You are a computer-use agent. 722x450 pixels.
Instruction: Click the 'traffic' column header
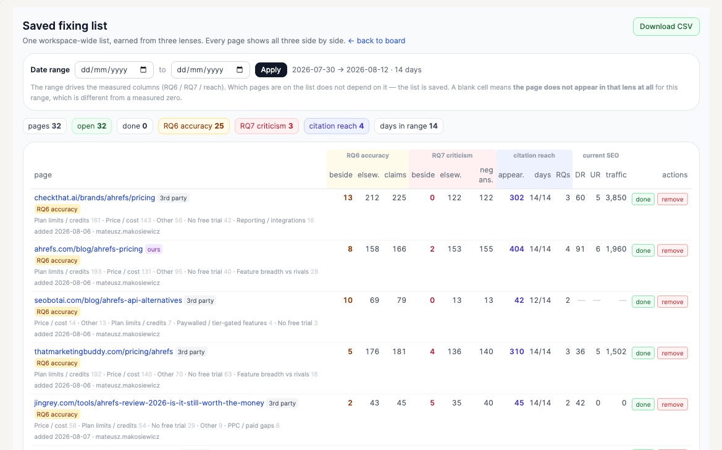pyautogui.click(x=616, y=175)
